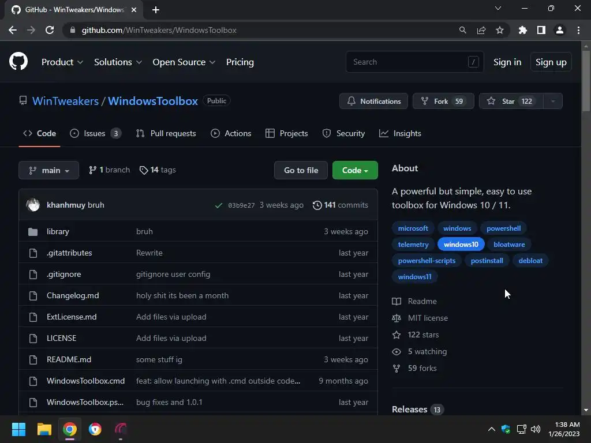Image resolution: width=591 pixels, height=443 pixels.
Task: Open Chrome three-dot menu
Action: (578, 30)
